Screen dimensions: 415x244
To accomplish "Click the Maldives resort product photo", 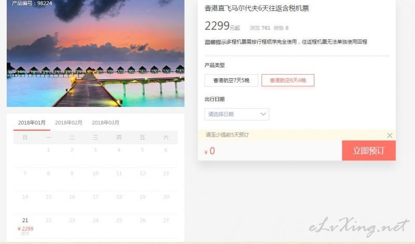I will coord(95,53).
